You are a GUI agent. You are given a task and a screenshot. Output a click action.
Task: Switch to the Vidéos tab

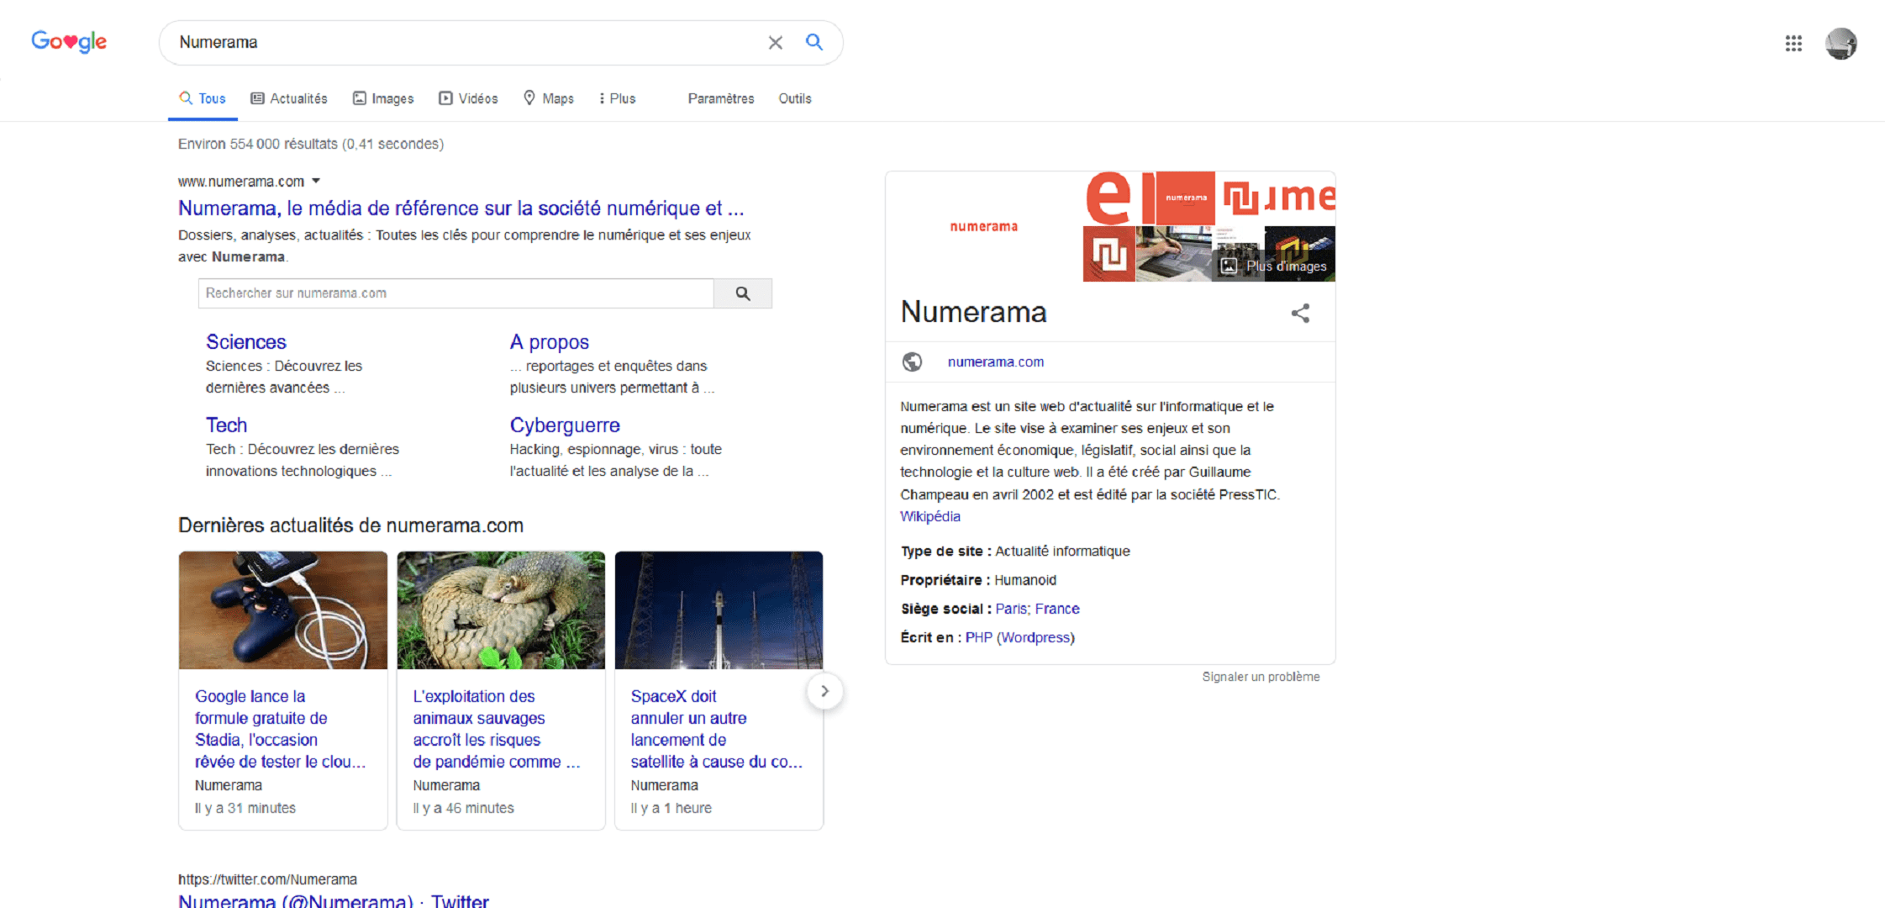468,98
